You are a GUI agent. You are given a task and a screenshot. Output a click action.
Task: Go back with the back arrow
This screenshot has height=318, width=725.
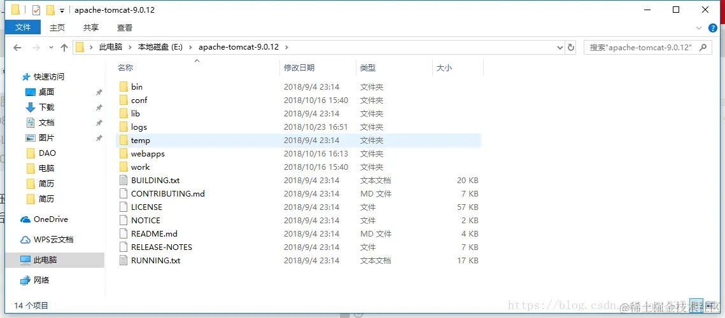tap(17, 47)
